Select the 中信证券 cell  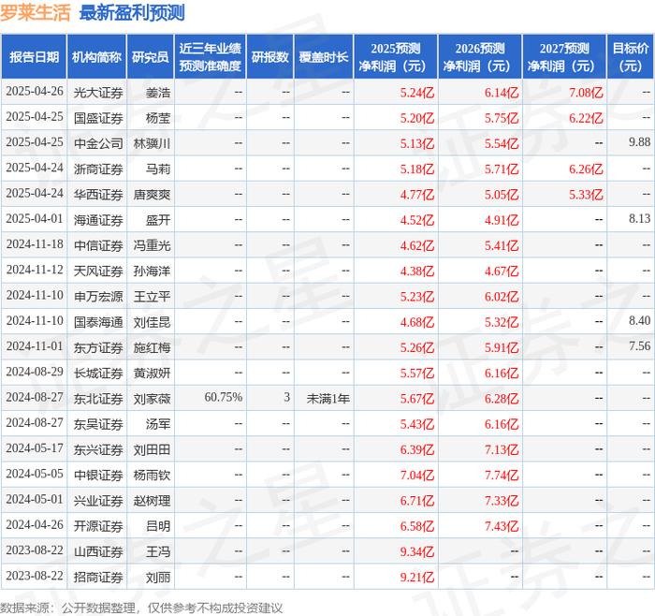point(98,245)
